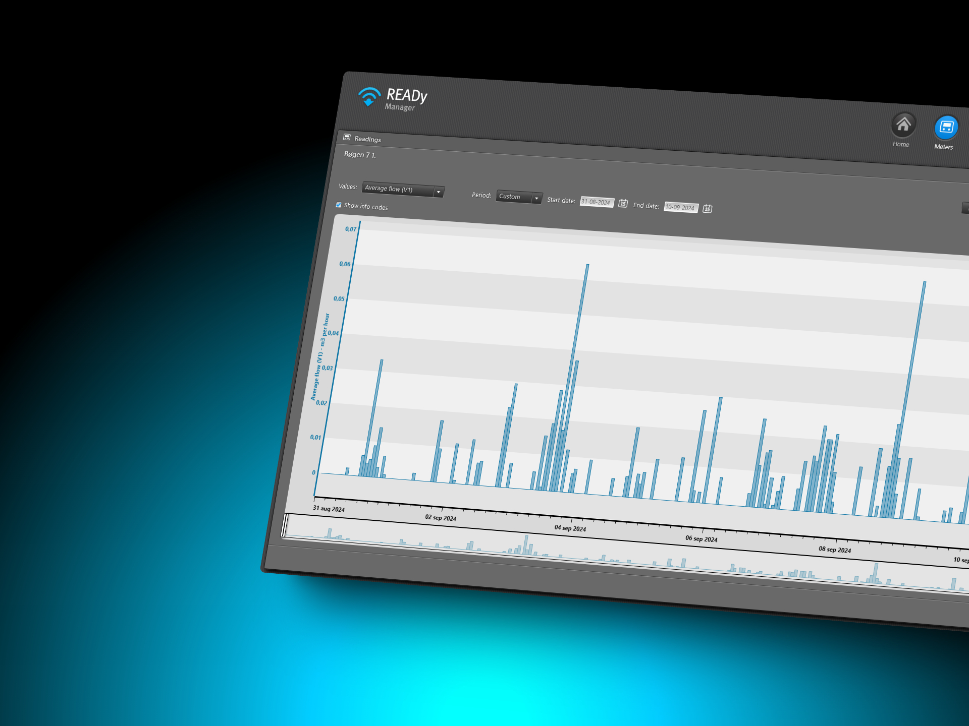Click the '04 sep 2024' axis label
This screenshot has width=969, height=726.
click(570, 528)
